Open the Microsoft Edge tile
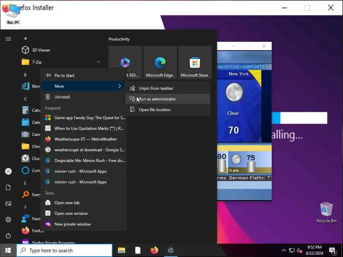Screen dimensions: 343x257 (x=160, y=62)
